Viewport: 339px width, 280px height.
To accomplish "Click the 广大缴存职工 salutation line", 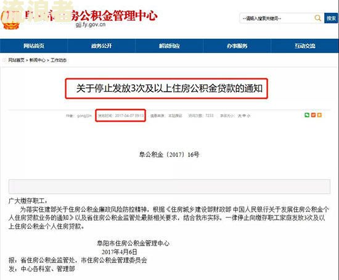I will pos(28,201).
